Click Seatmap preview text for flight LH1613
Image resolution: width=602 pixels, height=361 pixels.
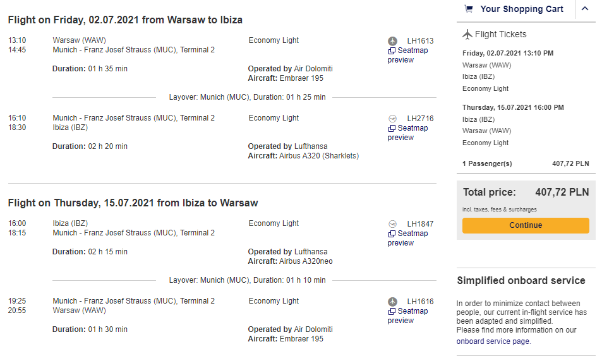[407, 56]
